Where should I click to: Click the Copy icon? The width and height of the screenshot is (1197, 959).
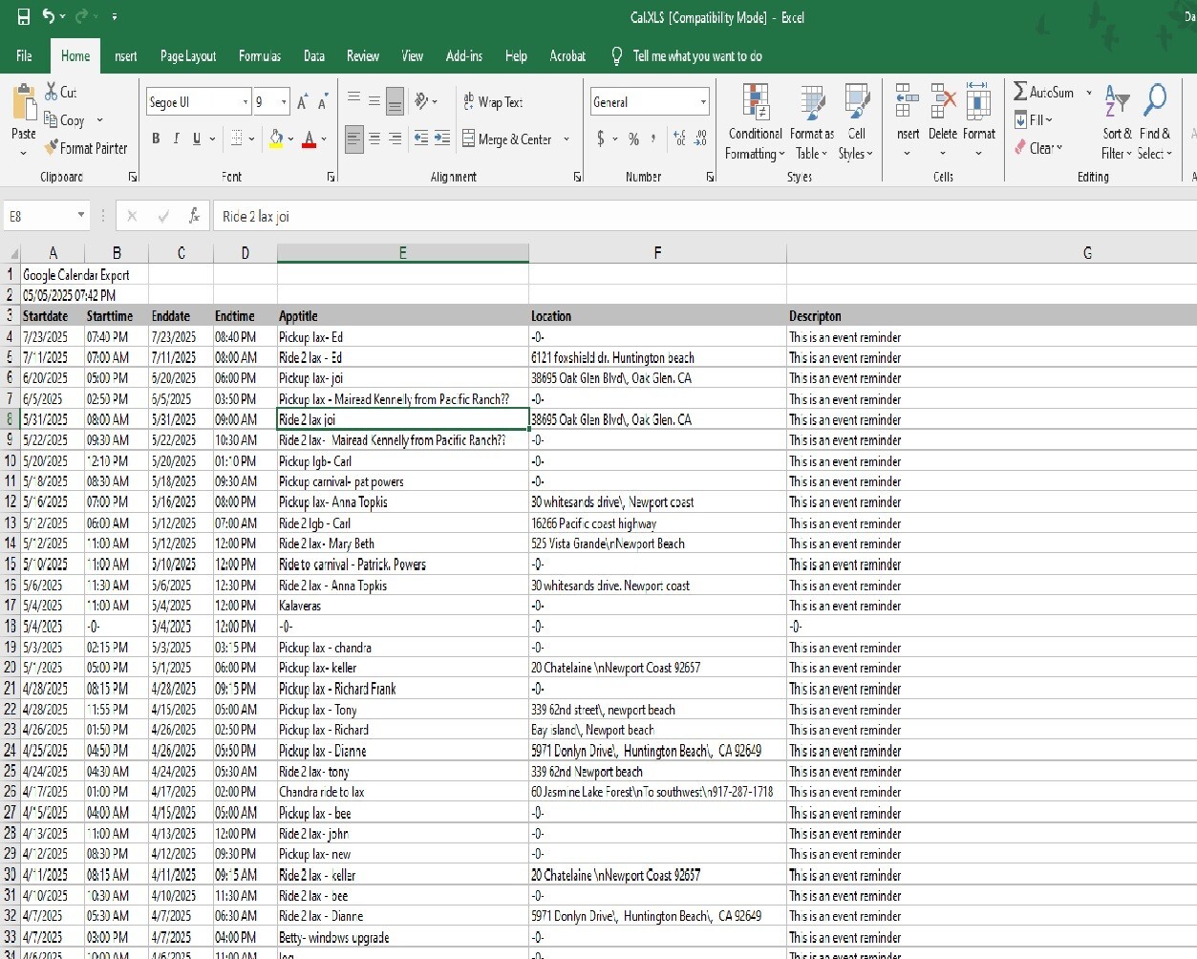click(52, 120)
